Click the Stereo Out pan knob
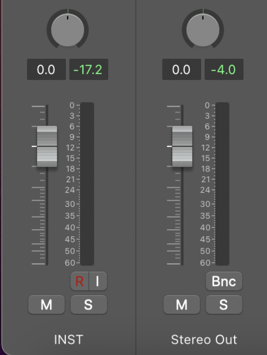This screenshot has height=355, width=267. 203,30
